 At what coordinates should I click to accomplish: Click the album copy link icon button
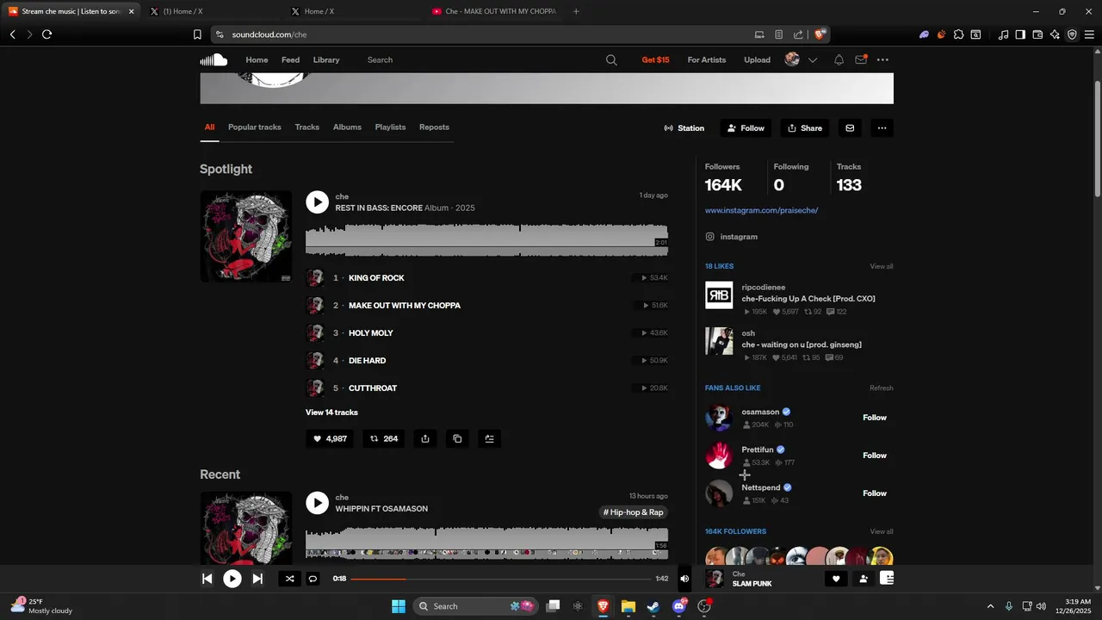(x=457, y=439)
